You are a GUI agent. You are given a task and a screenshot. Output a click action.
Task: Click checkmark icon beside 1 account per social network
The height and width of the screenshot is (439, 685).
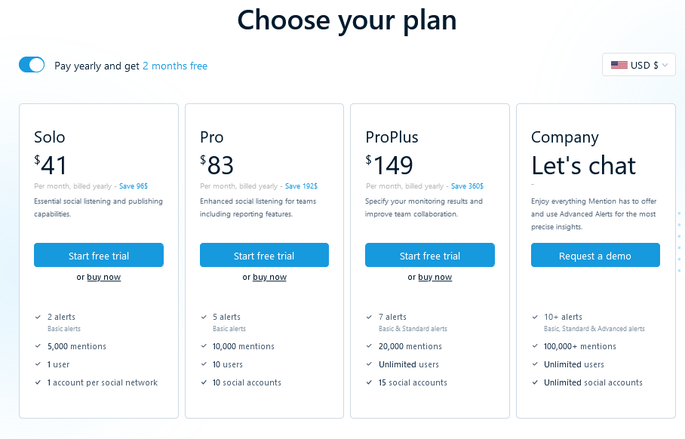coord(38,382)
